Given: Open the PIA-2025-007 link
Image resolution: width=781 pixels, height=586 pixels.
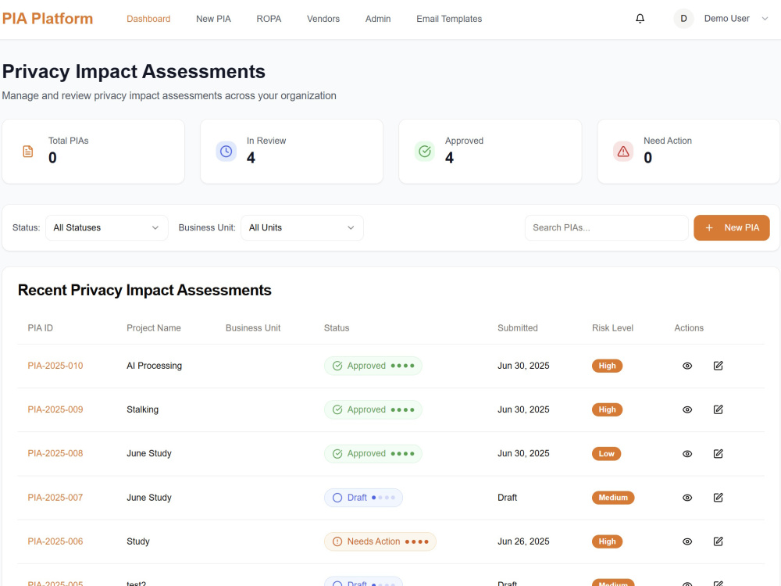Looking at the screenshot, I should click(x=55, y=497).
